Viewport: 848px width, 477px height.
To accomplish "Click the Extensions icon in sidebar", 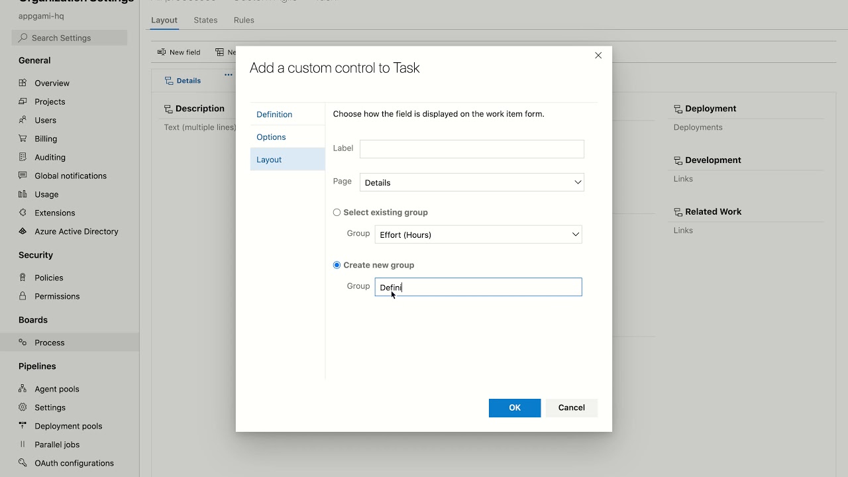I will click(23, 213).
